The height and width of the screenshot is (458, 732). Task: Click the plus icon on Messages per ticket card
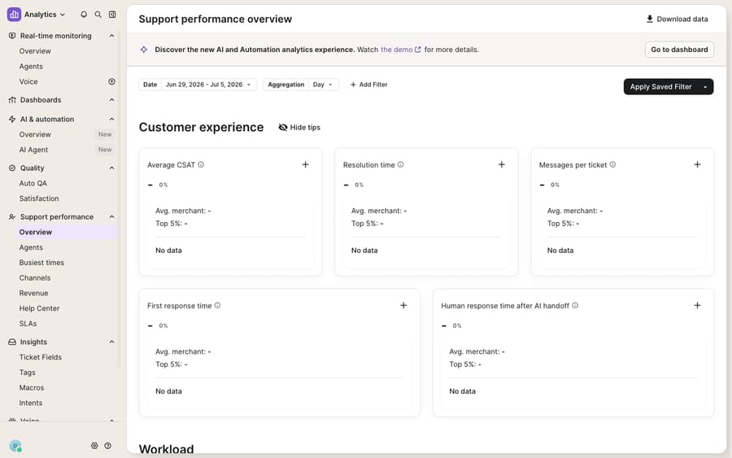(697, 164)
